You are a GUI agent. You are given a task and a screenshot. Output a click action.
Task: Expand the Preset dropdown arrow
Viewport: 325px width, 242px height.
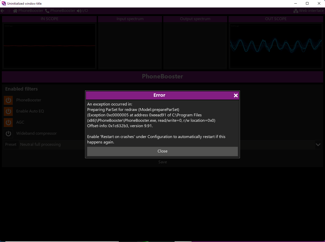click(x=318, y=145)
